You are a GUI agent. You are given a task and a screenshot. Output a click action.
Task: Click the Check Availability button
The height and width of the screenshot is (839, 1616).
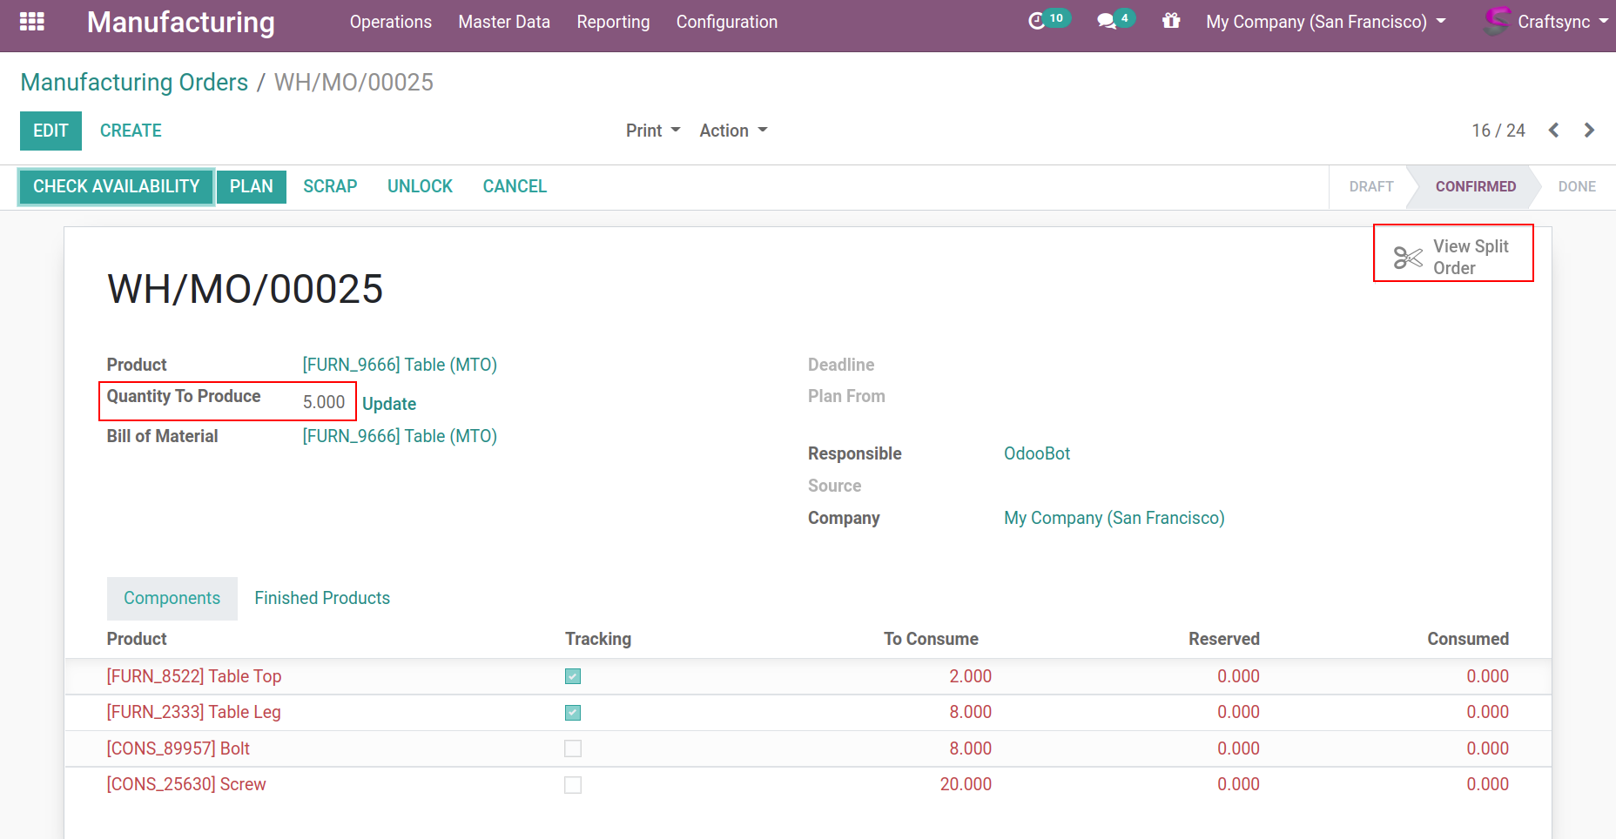(117, 186)
